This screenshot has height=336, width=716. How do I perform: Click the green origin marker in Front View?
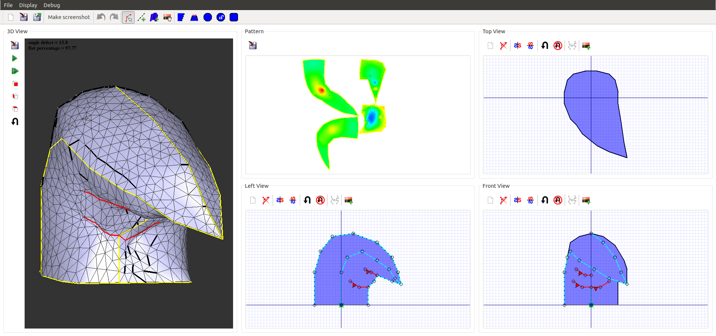(591, 305)
